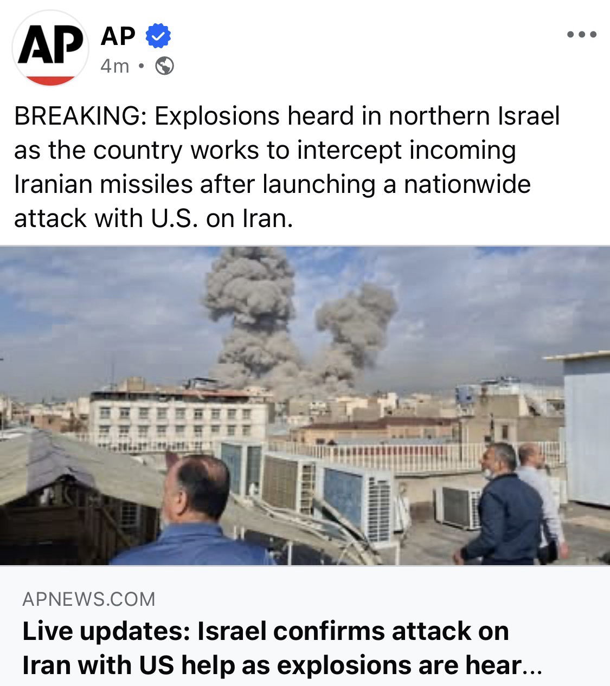The height and width of the screenshot is (686, 610).
Task: Click the link preview card footer area
Action: (305, 626)
